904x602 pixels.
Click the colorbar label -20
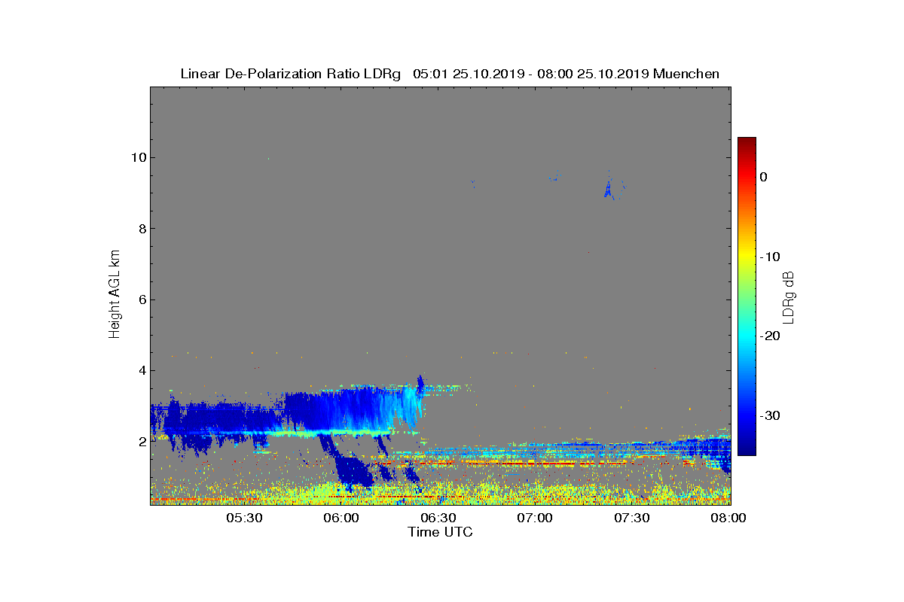[x=769, y=336]
